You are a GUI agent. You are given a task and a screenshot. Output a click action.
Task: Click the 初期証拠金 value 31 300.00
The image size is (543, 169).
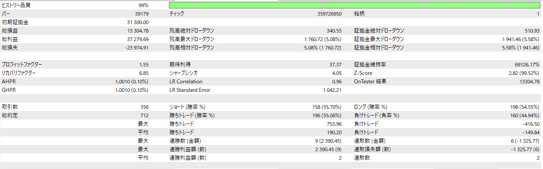tap(138, 22)
